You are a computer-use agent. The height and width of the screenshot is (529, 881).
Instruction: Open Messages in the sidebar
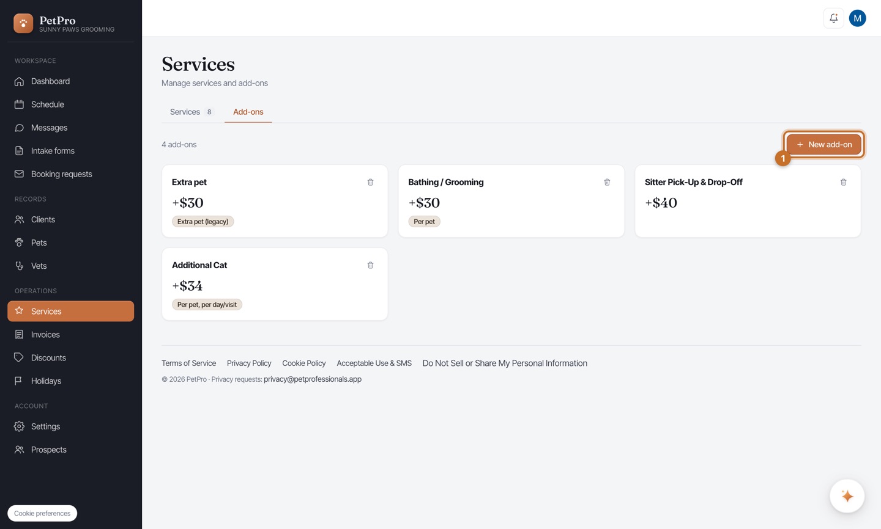70,128
